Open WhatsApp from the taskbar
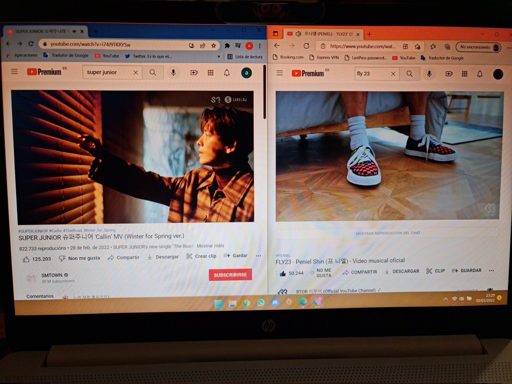Image resolution: width=512 pixels, height=384 pixels. [x=261, y=303]
